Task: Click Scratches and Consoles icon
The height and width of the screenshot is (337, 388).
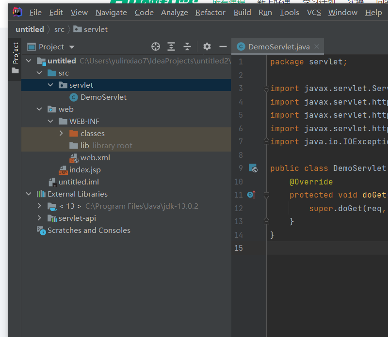Action: point(41,230)
